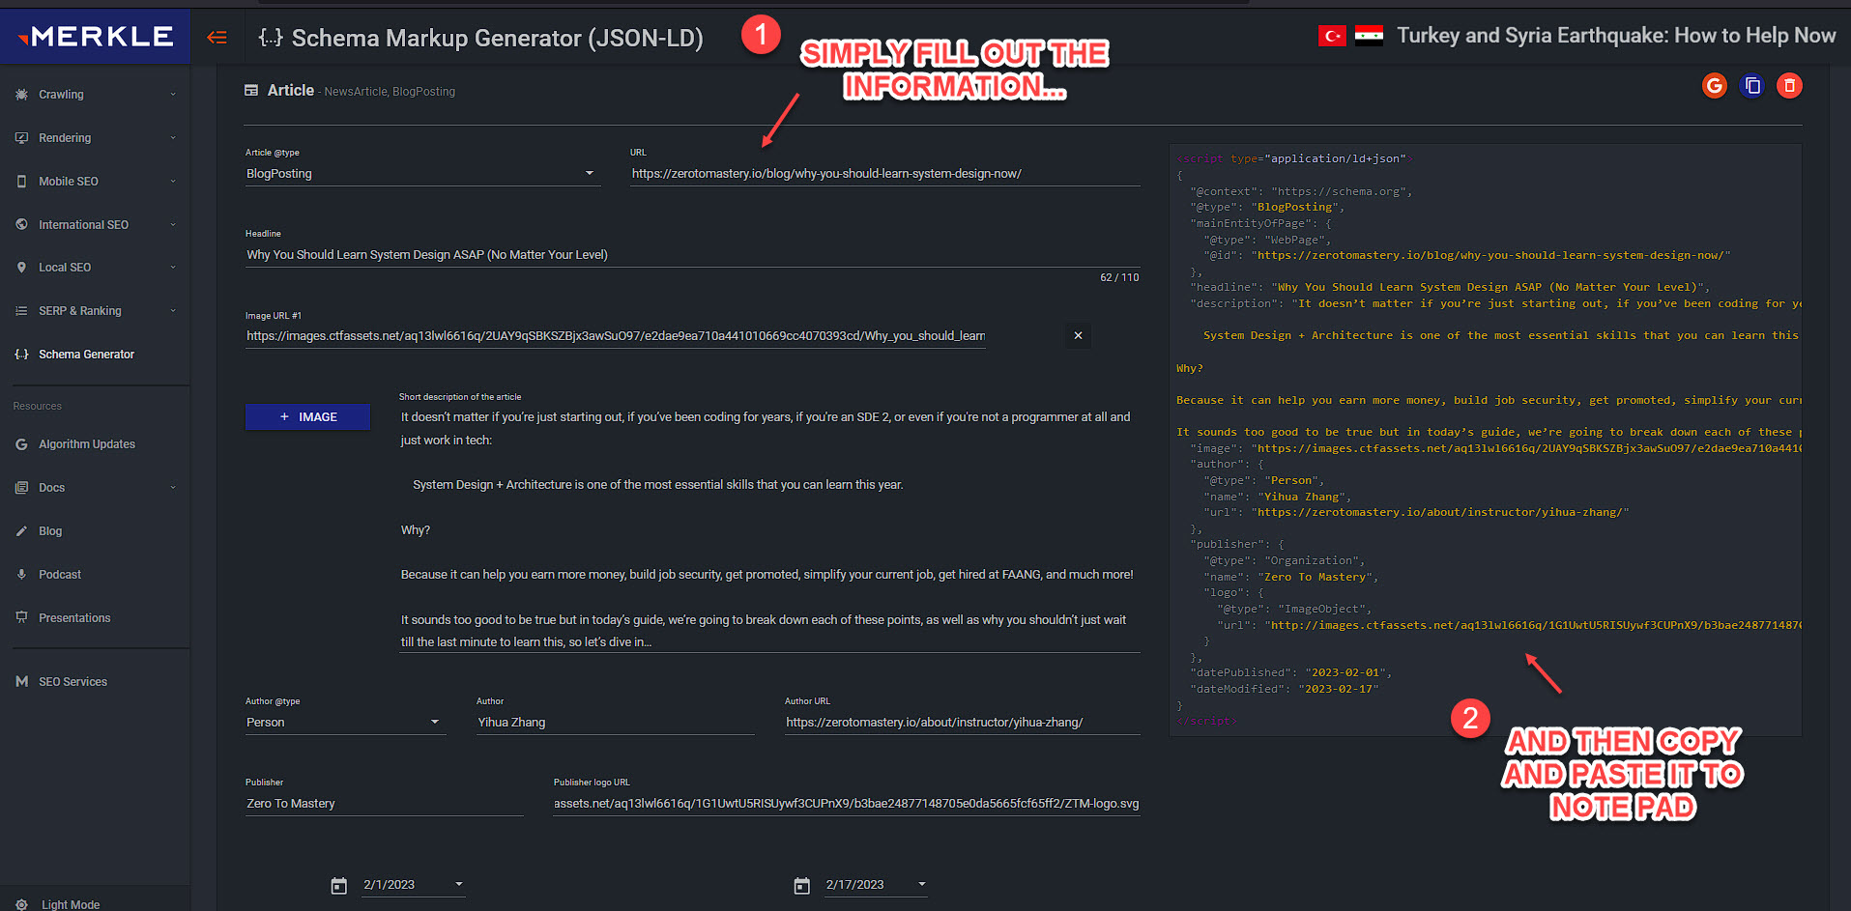
Task: Expand the Docs menu chevron
Action: click(173, 488)
